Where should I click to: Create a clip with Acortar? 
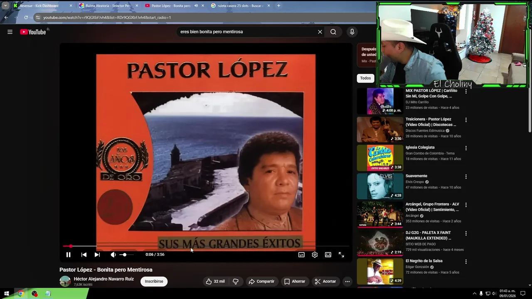(325, 281)
